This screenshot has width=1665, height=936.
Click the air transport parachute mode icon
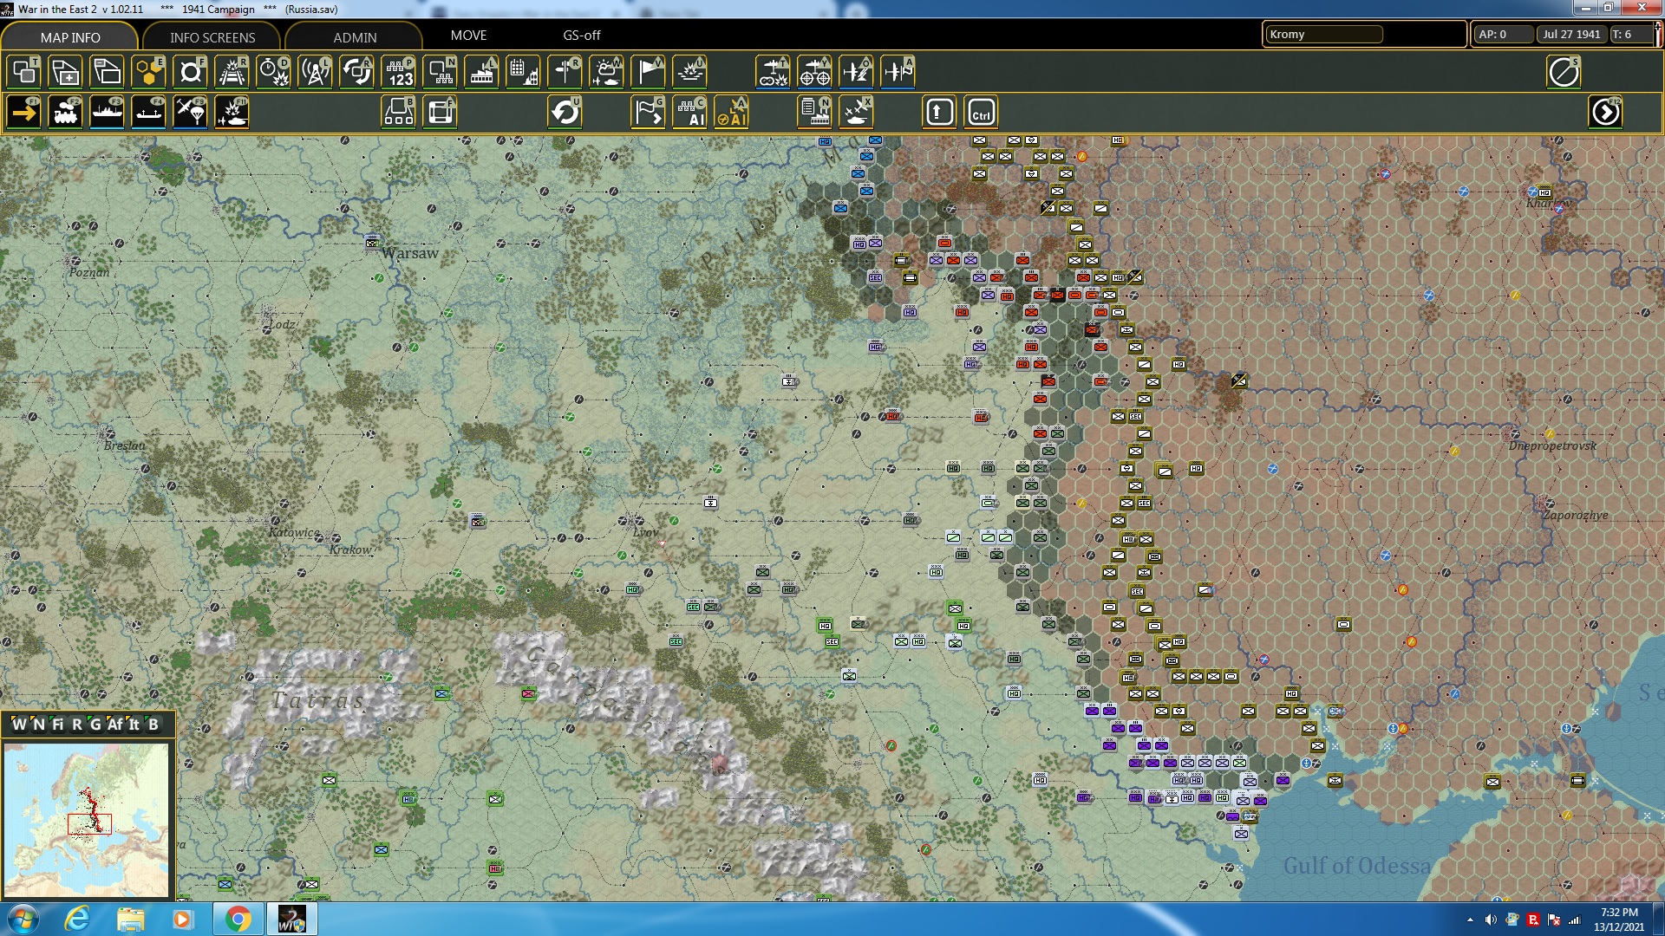pos(190,113)
